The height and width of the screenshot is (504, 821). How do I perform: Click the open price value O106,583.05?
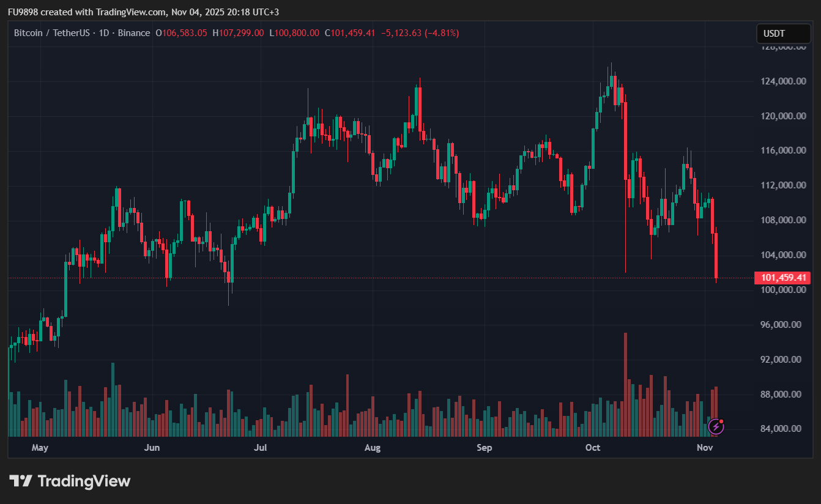tap(181, 33)
